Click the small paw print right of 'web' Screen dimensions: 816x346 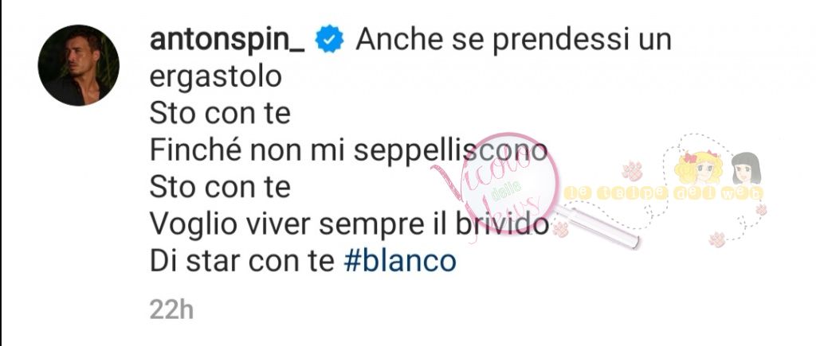click(x=761, y=209)
